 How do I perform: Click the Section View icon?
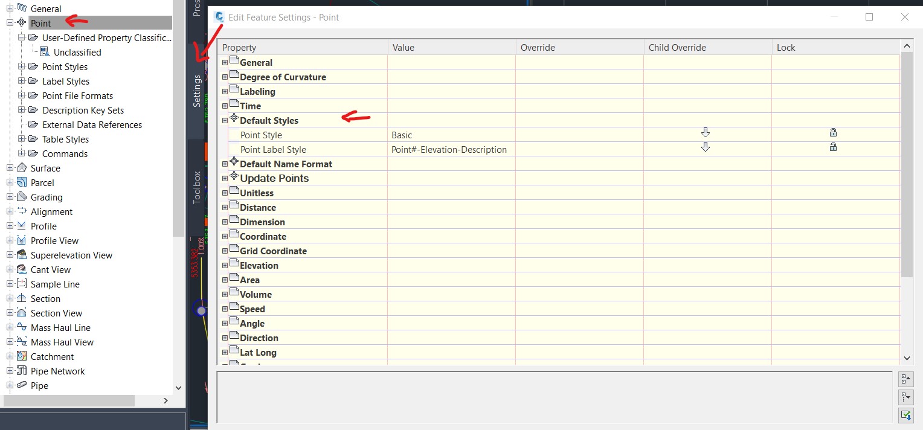23,313
